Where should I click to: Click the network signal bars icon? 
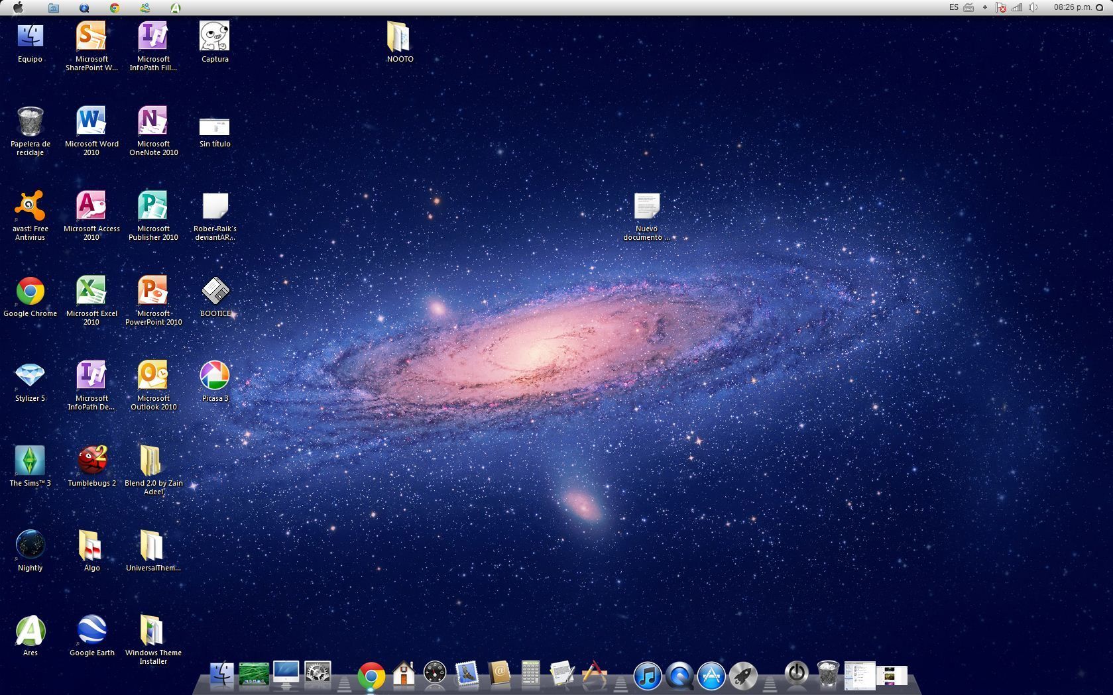(x=1016, y=7)
